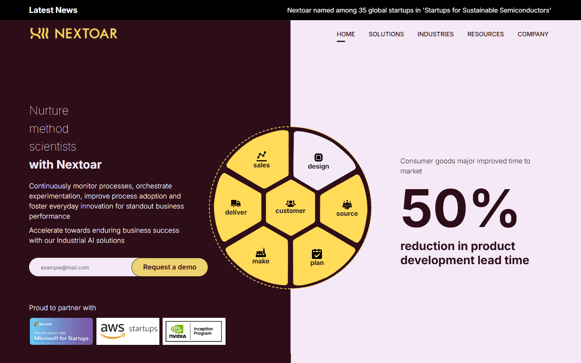
Task: Click the word 'Nurture' in the headline
Action: (x=49, y=111)
